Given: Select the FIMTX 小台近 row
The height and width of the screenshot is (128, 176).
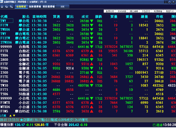Looking at the screenshot, I should point(88,103).
